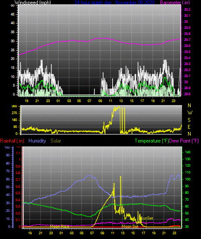Click humidity scale value 50
This screenshot has height=239, width=201.
8,187
